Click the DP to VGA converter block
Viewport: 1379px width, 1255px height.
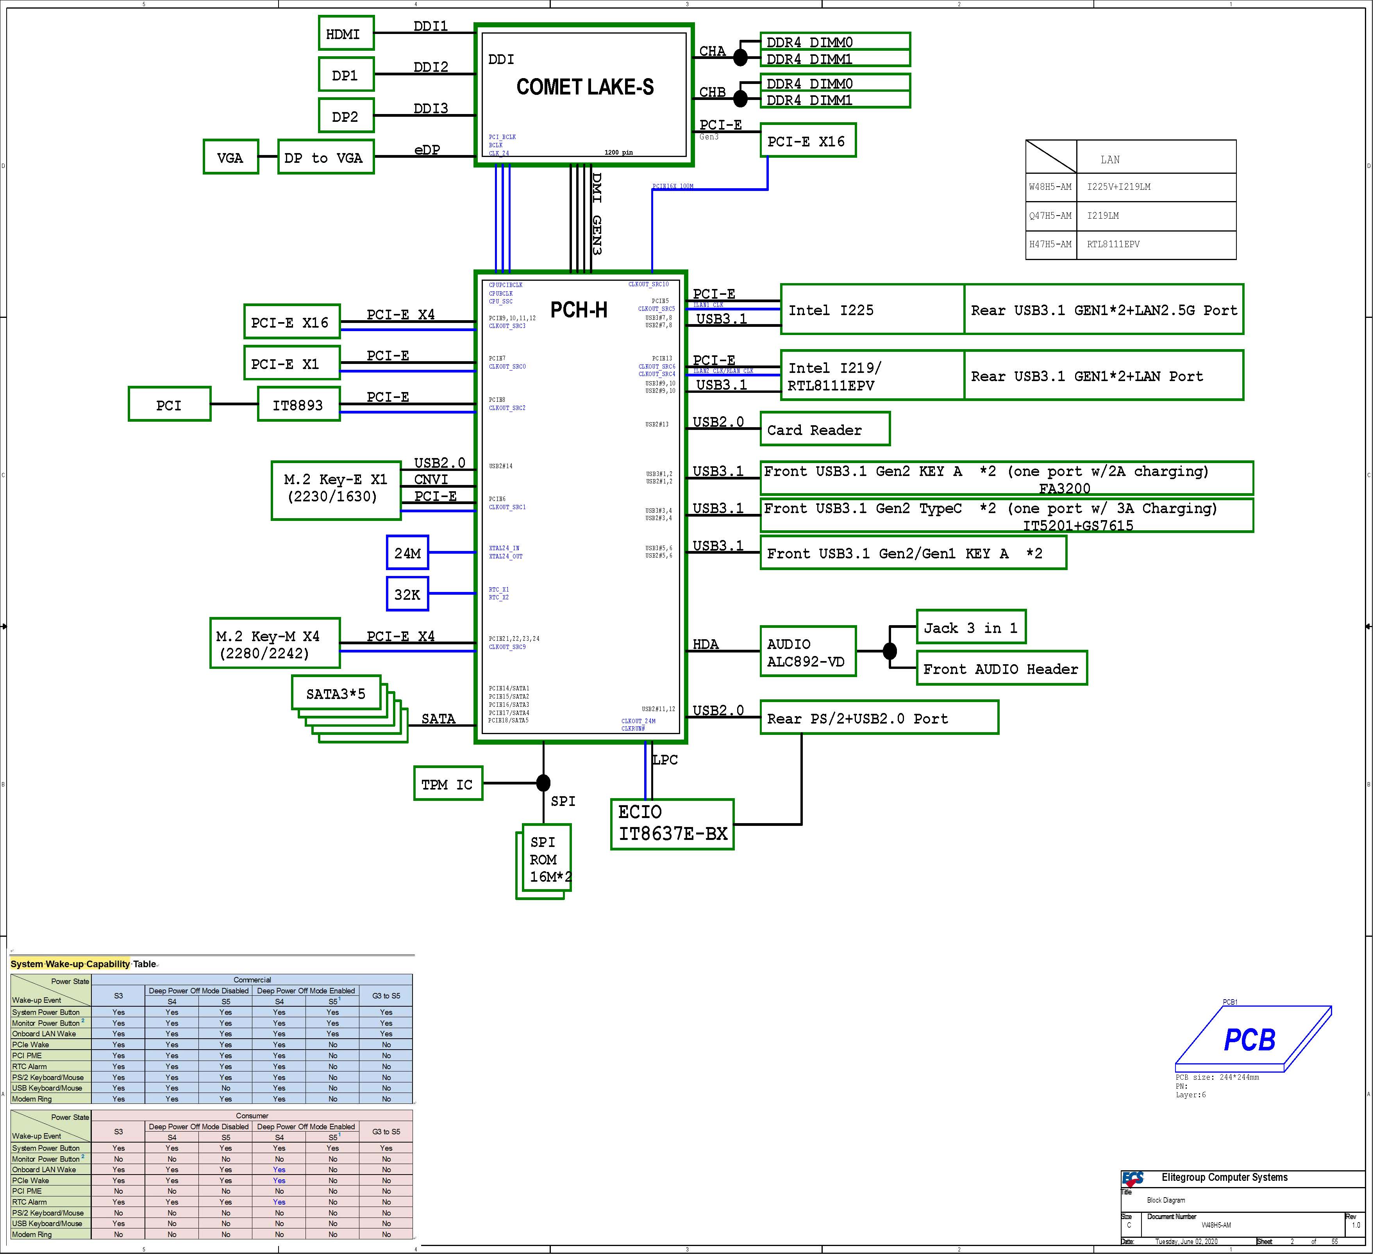pos(325,157)
